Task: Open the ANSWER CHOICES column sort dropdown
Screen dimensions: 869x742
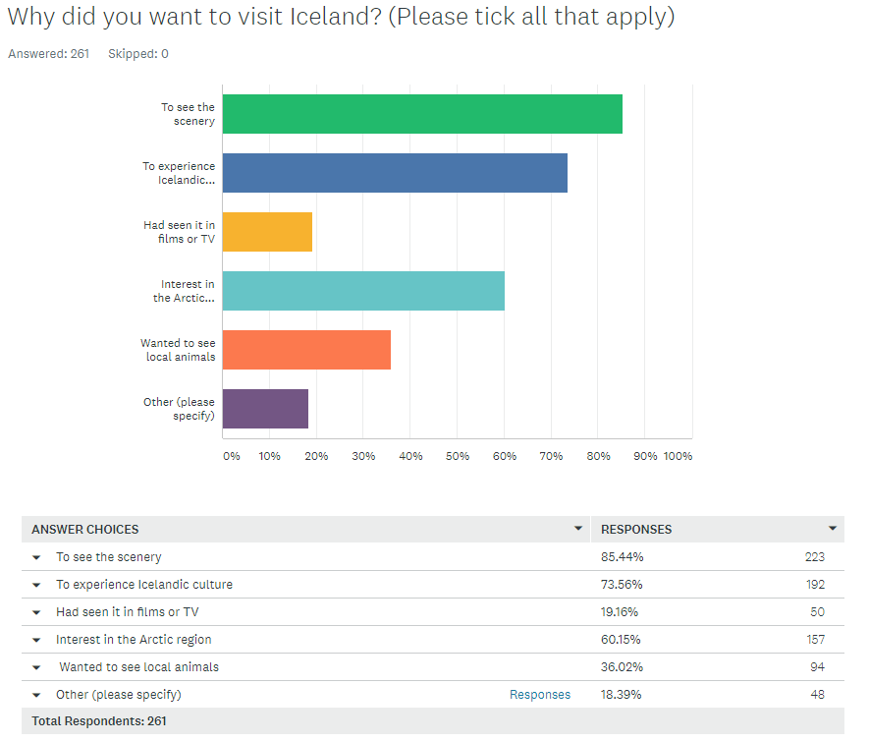Action: click(578, 529)
